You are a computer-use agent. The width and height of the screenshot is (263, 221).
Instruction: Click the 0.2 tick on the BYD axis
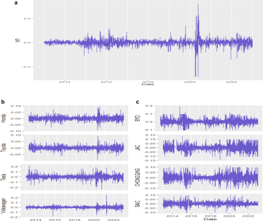(149, 106)
